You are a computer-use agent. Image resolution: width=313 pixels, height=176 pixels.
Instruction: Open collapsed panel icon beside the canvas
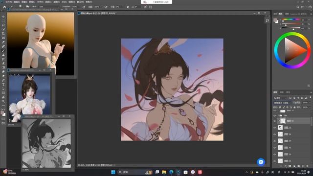[x=268, y=21]
